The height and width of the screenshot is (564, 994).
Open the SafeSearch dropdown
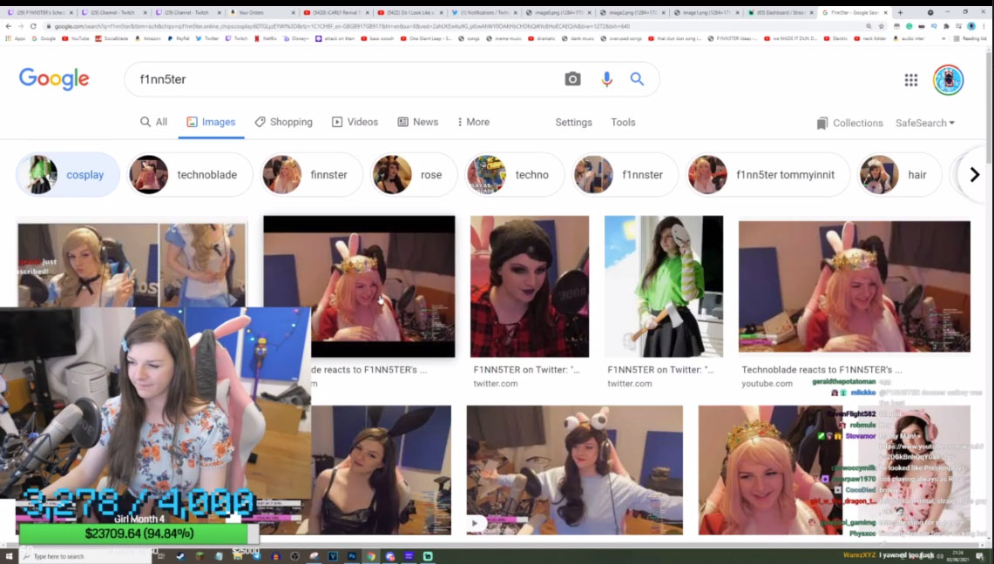(925, 123)
